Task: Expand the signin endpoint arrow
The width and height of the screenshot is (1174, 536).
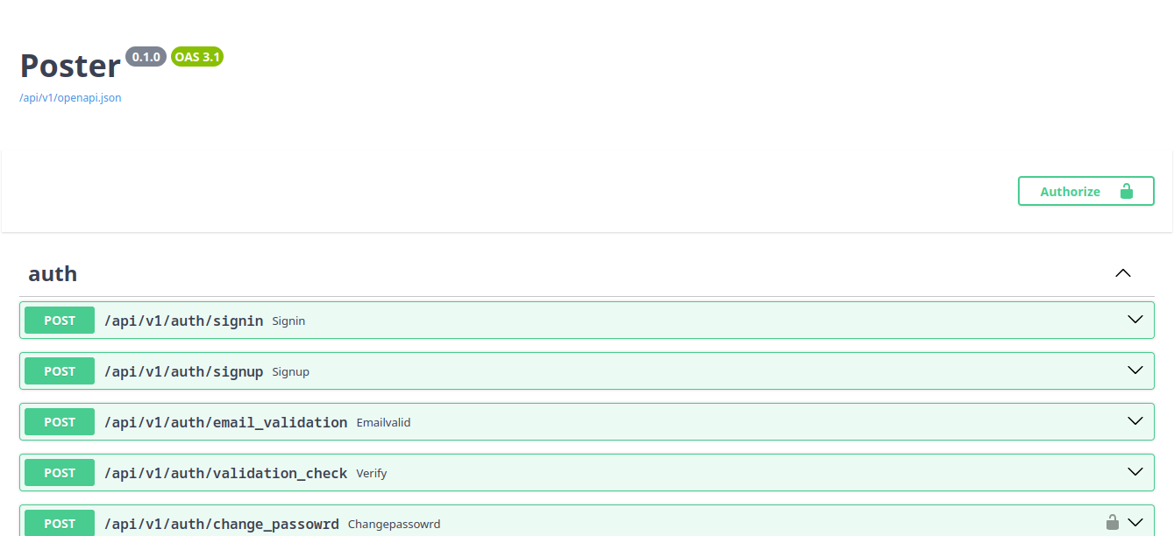Action: (1135, 320)
